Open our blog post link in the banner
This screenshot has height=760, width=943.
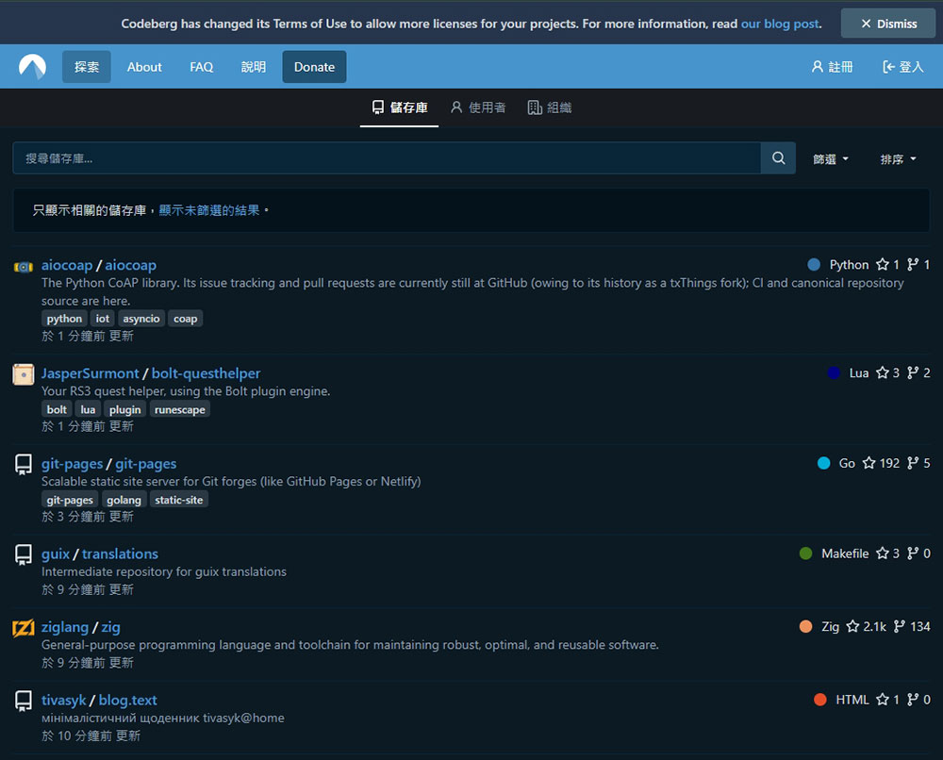tap(779, 23)
